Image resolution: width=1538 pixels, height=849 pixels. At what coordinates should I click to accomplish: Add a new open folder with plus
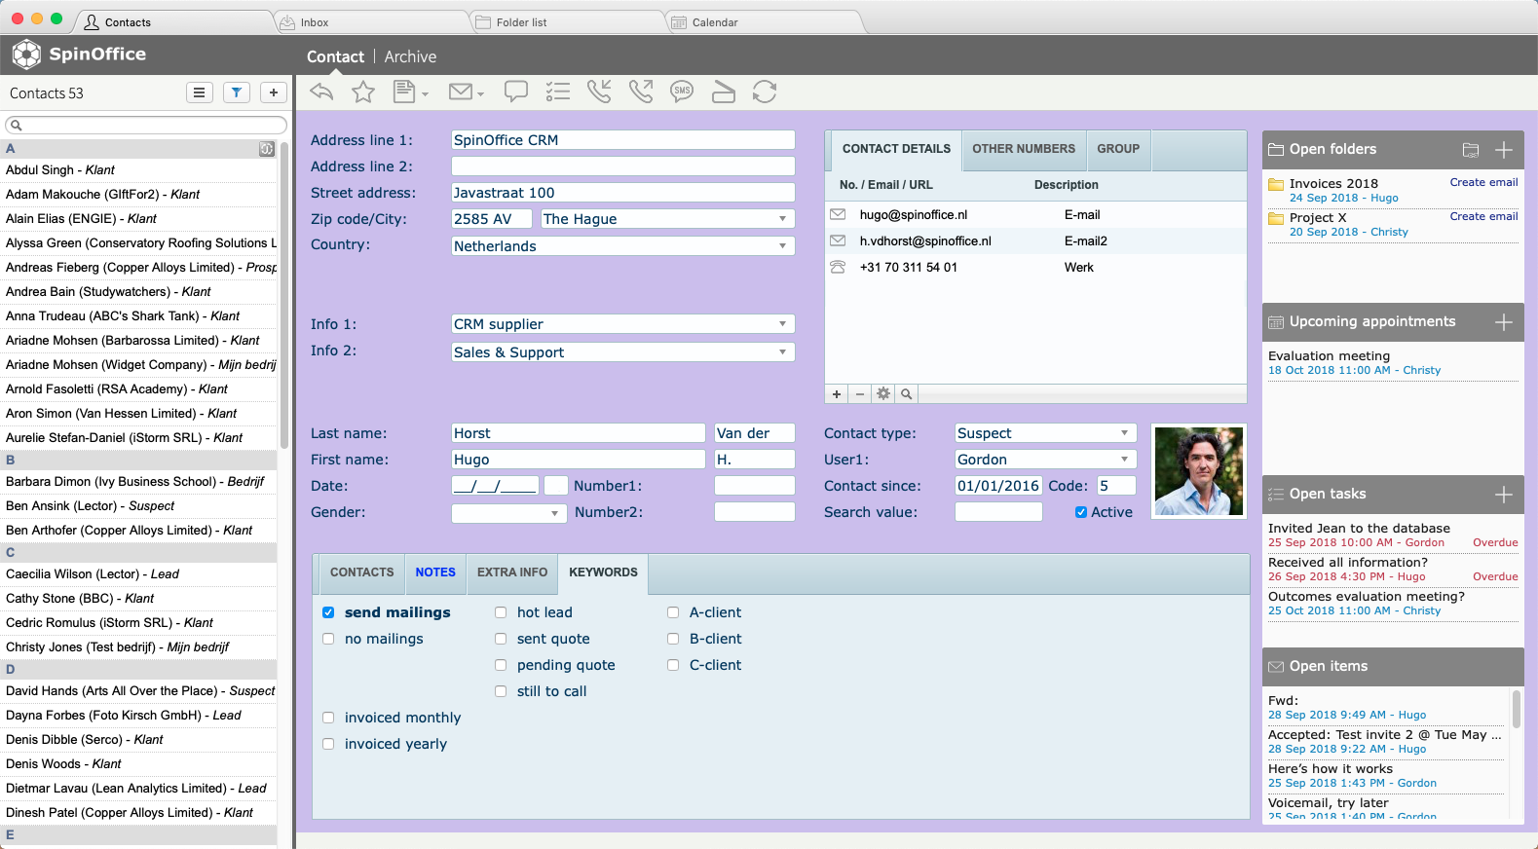point(1504,150)
